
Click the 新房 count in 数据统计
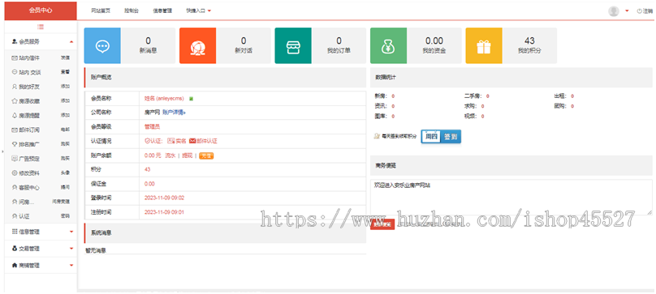tap(393, 96)
